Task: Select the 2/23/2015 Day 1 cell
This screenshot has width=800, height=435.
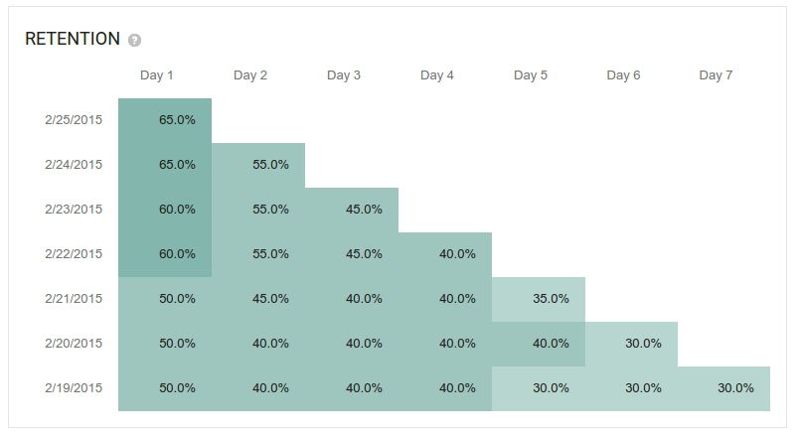Action: pos(165,210)
